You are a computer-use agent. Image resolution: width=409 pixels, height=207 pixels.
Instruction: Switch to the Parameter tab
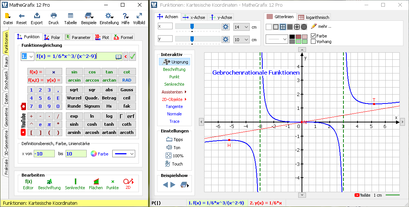pos(77,37)
